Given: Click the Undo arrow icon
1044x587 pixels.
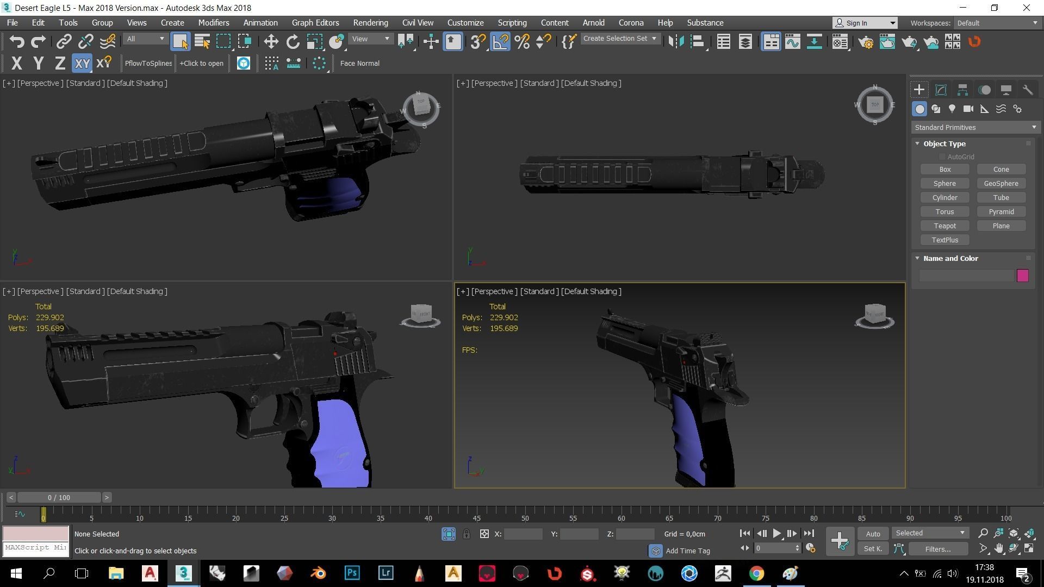Looking at the screenshot, I should (17, 42).
